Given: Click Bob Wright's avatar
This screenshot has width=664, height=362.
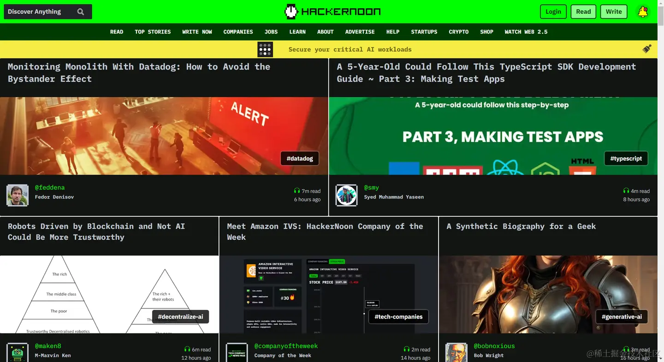Looking at the screenshot, I should 456,352.
